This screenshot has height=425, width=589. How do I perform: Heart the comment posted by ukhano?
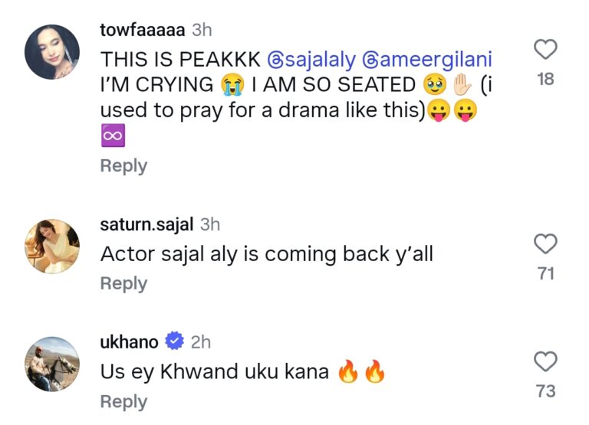tap(545, 362)
